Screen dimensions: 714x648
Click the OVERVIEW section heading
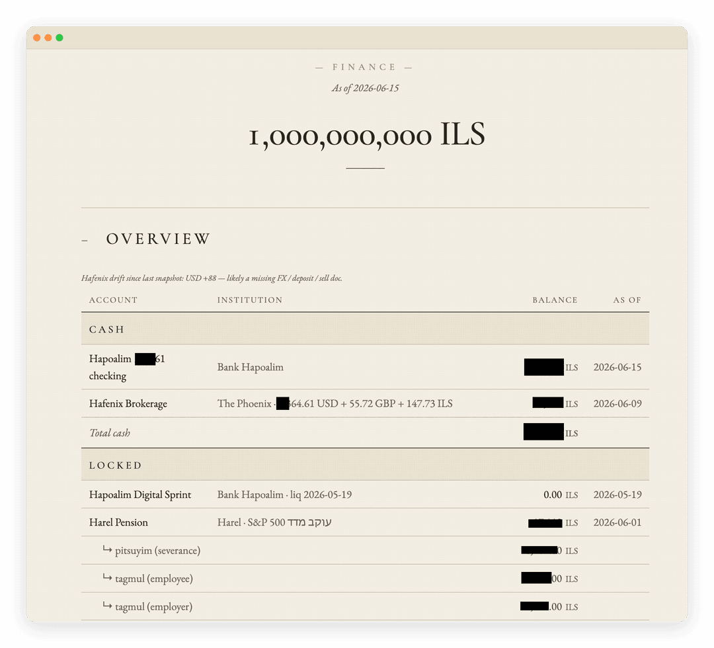click(x=158, y=239)
